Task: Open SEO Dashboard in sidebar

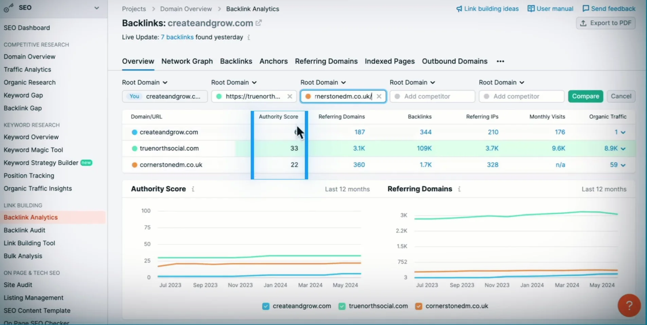Action: tap(27, 28)
